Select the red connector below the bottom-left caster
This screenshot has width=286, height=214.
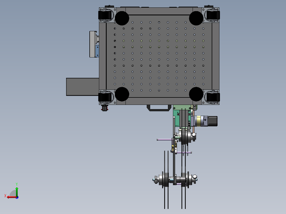[x=105, y=108]
